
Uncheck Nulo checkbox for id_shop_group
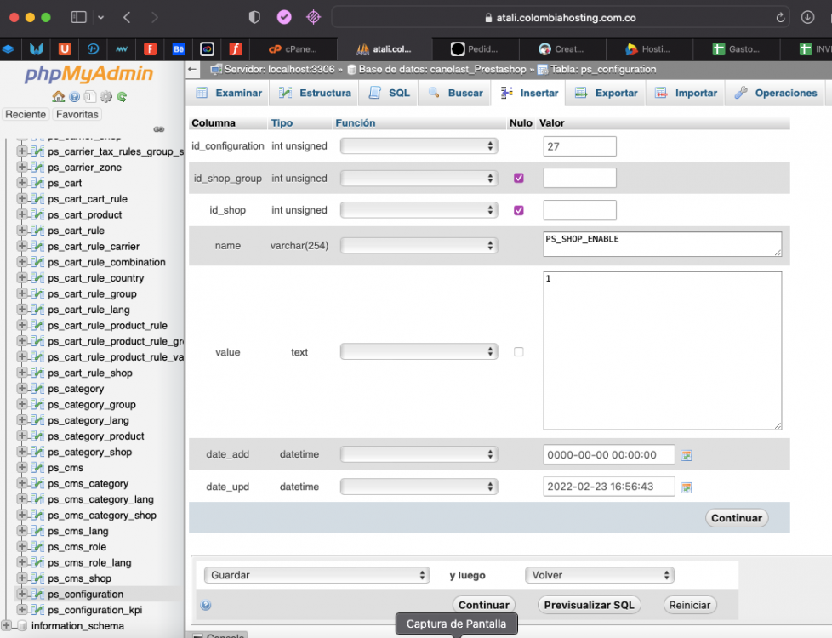pyautogui.click(x=519, y=179)
